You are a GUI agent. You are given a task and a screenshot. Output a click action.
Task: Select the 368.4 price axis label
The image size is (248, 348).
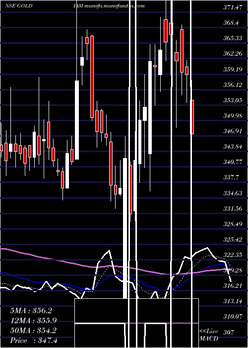[x=232, y=23]
